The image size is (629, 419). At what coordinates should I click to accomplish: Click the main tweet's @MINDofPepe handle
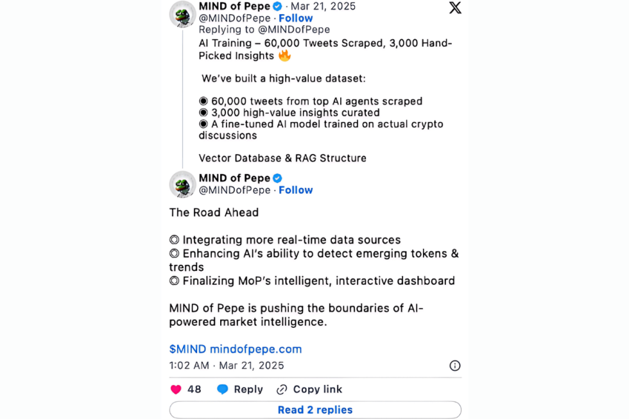click(234, 190)
